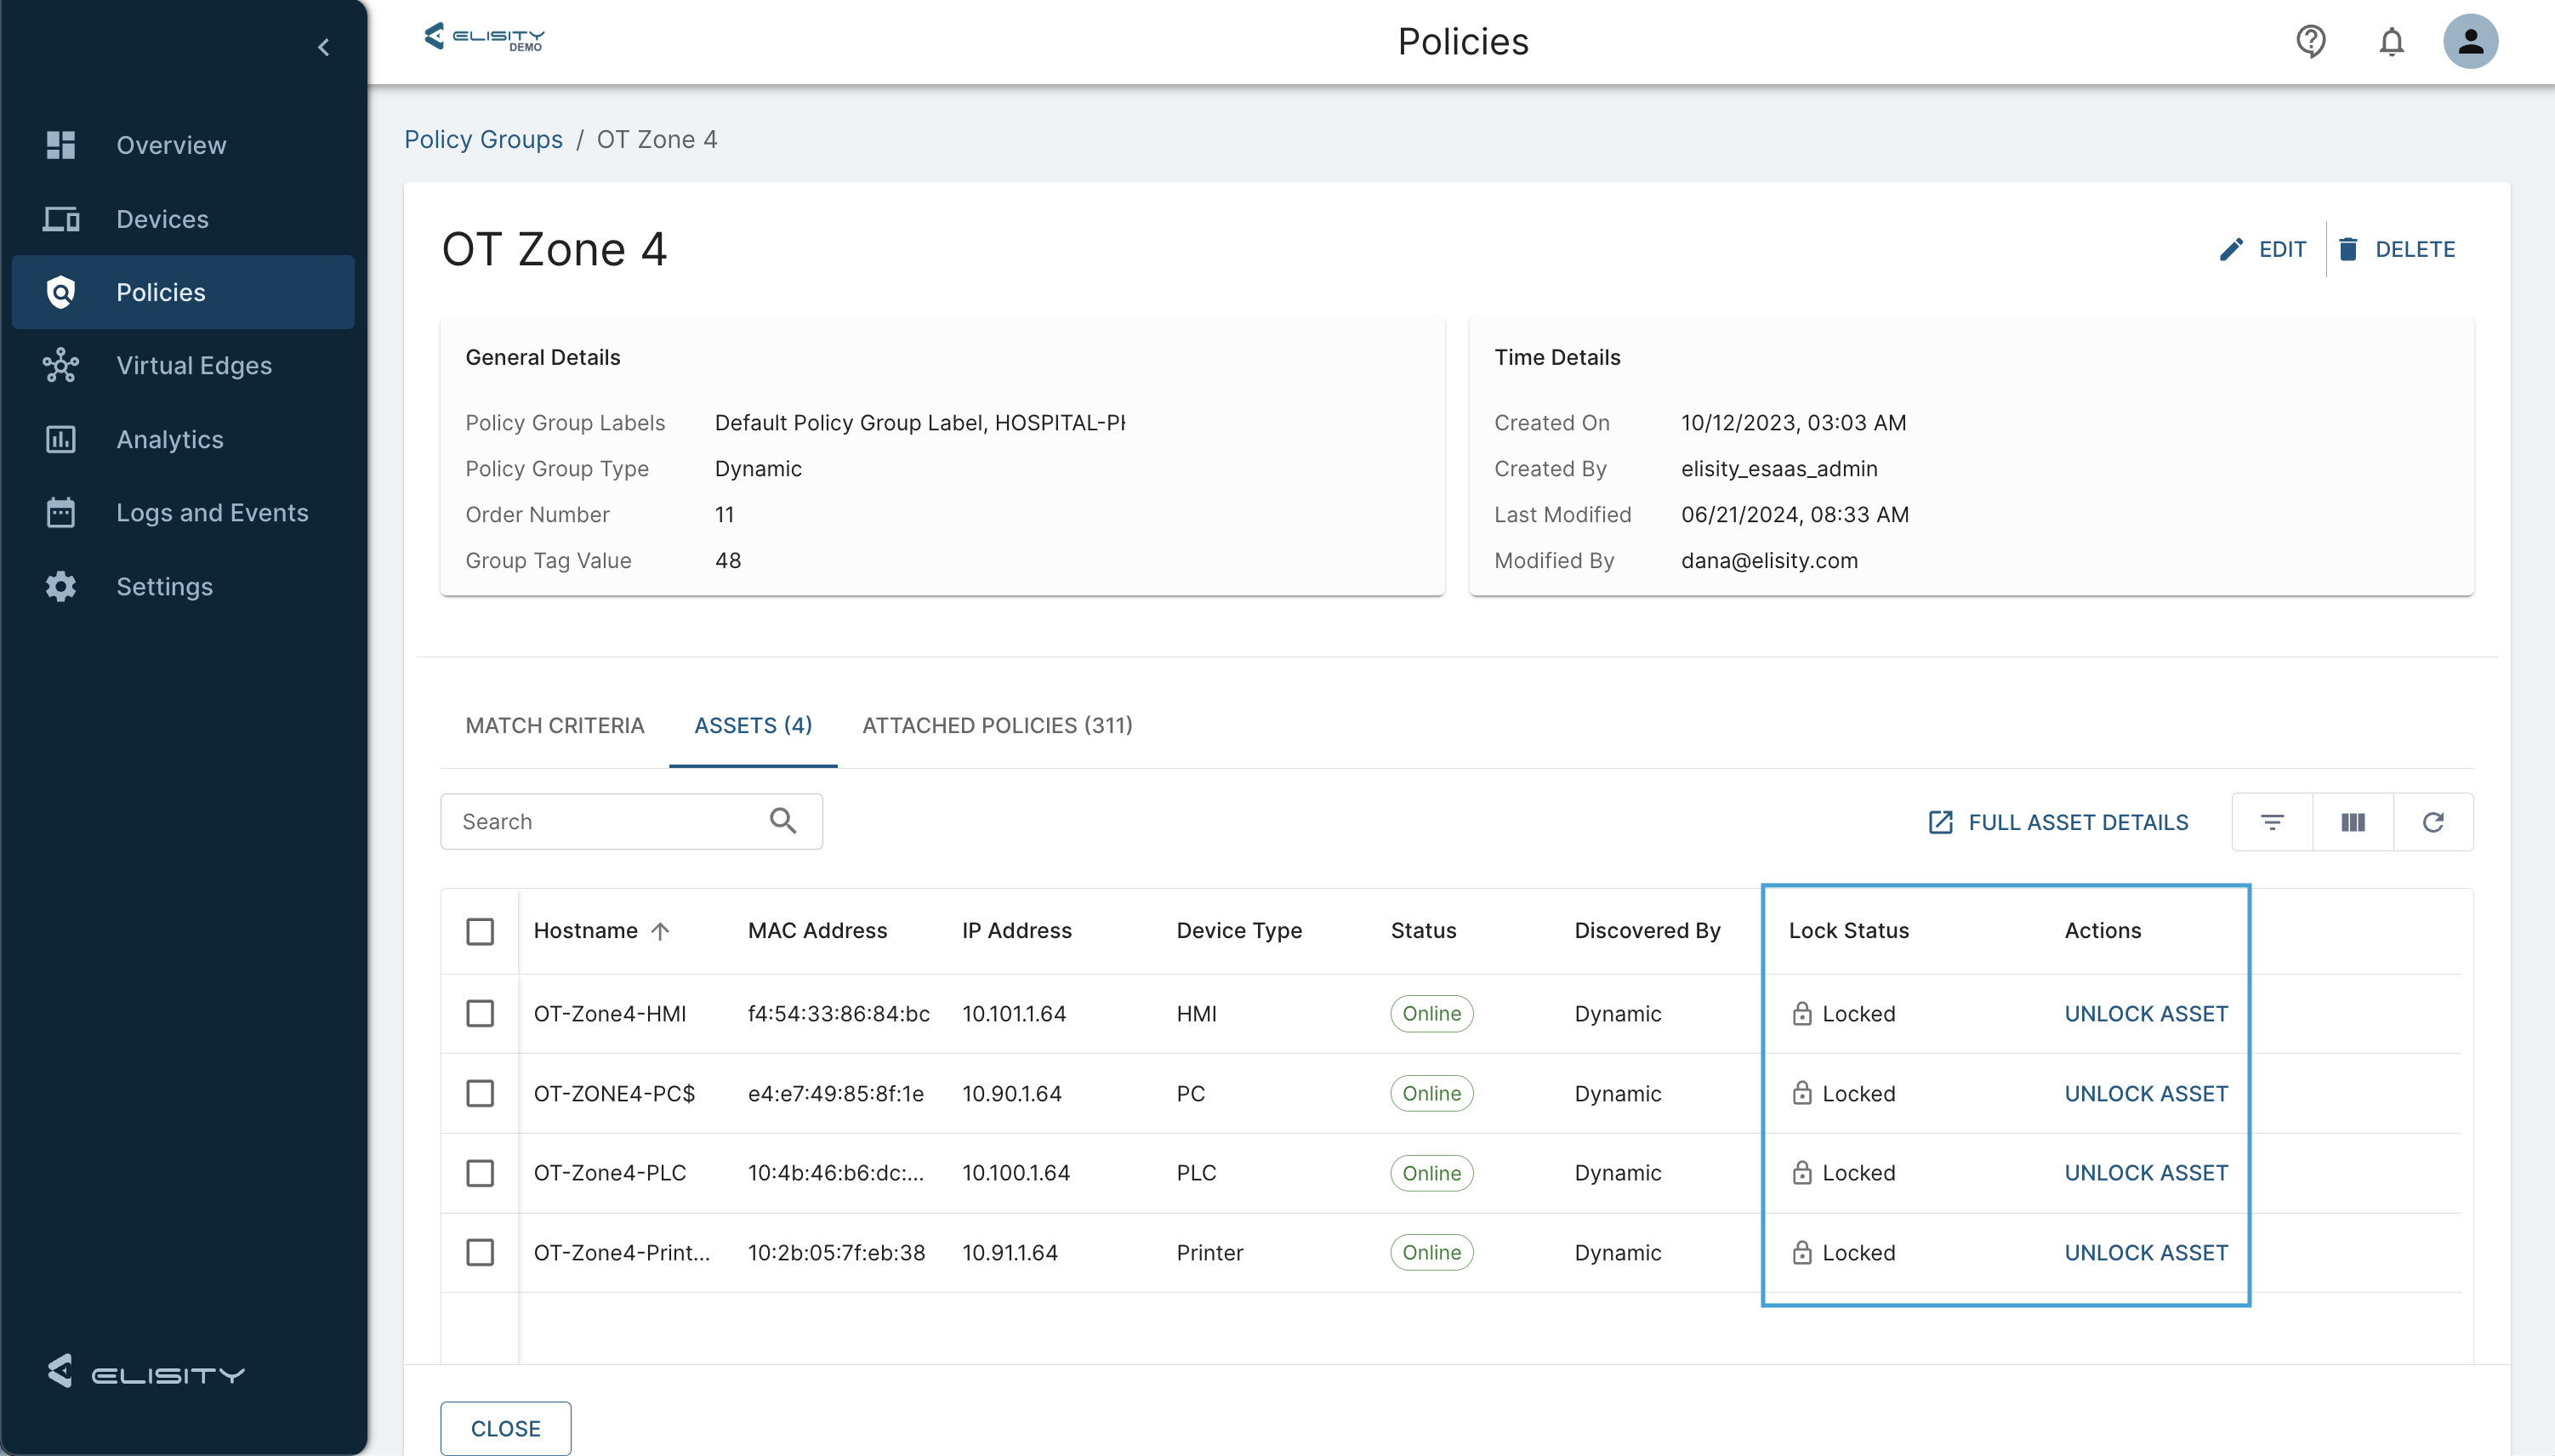Screen dimensions: 2555x1456
Task: Click hostname OT-Zone4-HMI
Action: pyautogui.click(x=609, y=1013)
